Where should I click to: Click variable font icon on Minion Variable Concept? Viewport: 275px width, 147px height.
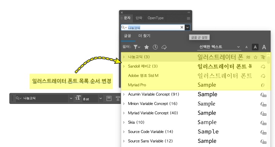click(264, 104)
